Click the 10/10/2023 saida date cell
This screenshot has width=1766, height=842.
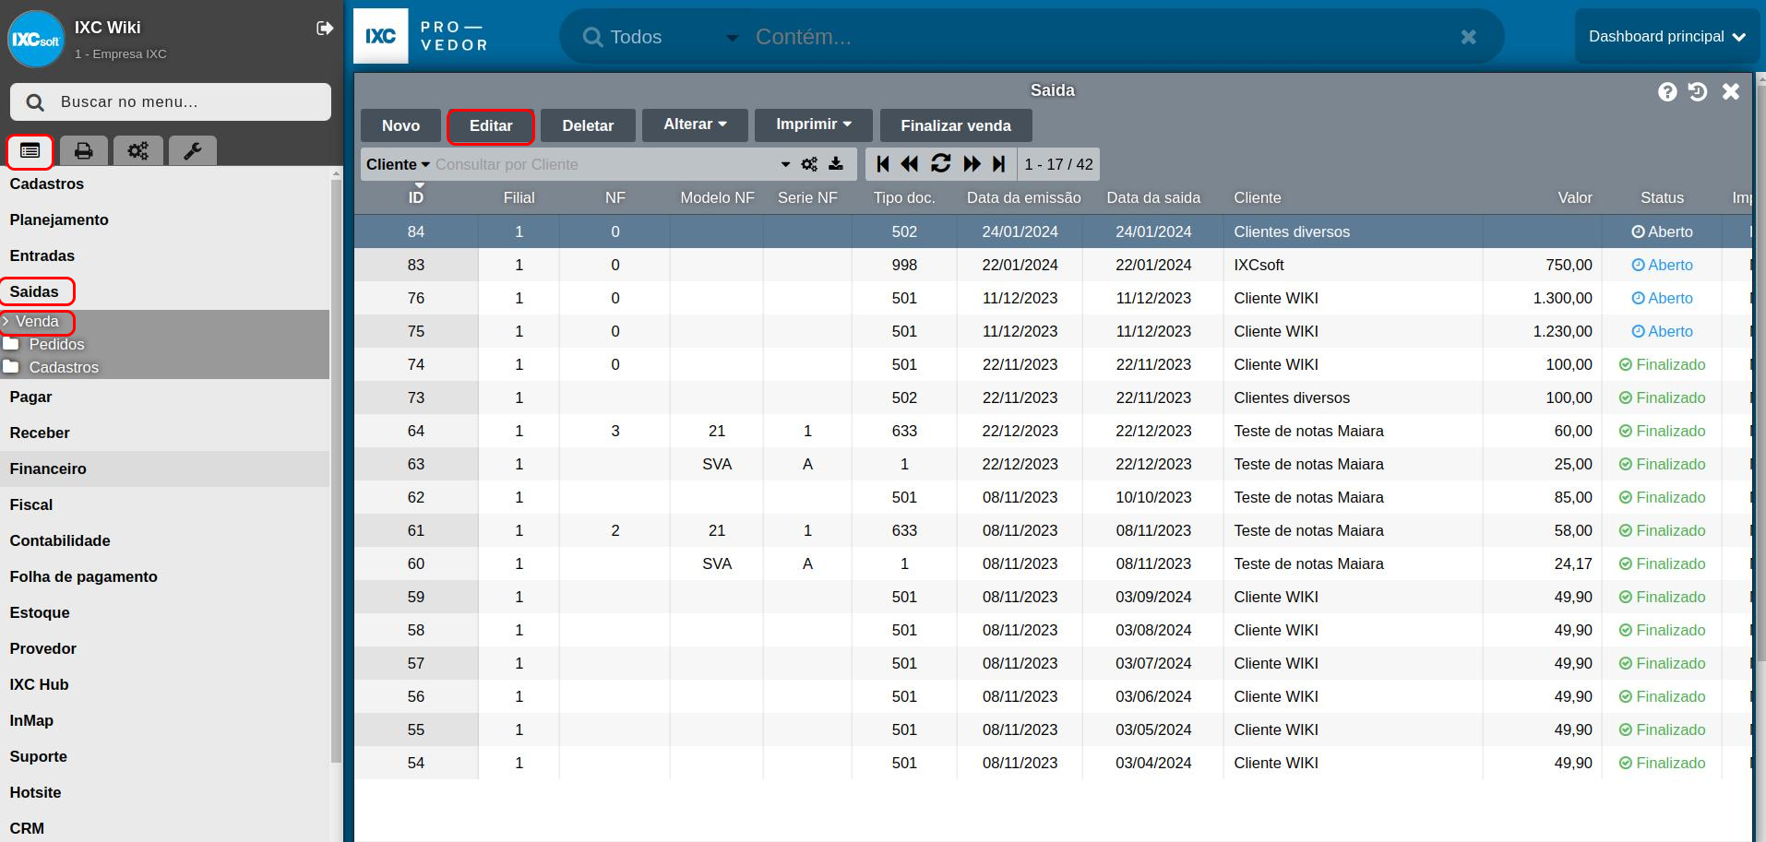click(x=1153, y=497)
